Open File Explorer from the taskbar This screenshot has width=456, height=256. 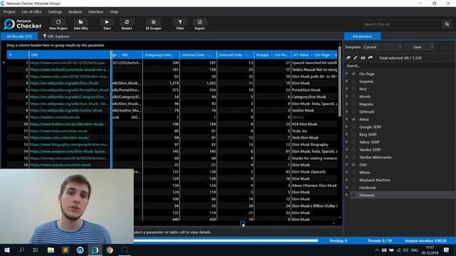tap(51, 250)
